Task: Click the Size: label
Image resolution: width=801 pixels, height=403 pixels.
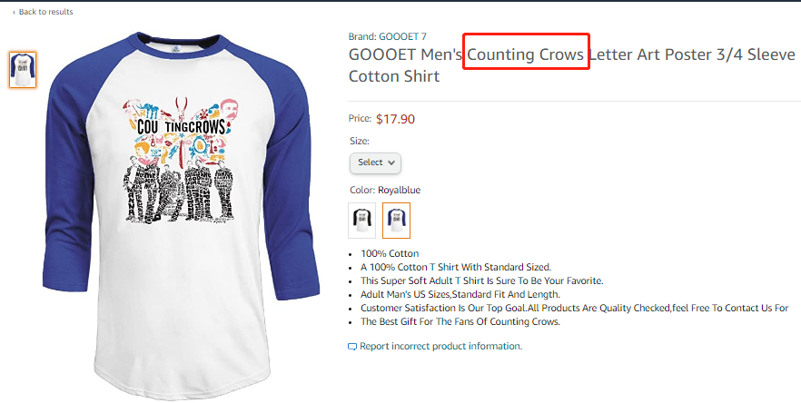Action: pyautogui.click(x=360, y=142)
